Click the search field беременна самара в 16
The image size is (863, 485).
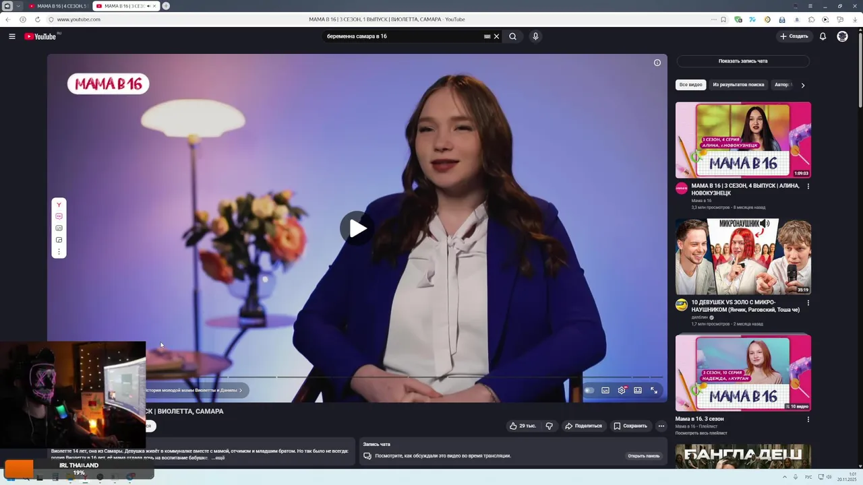tap(403, 36)
